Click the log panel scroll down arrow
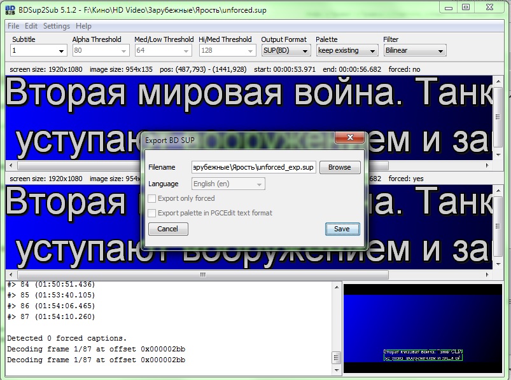 337,370
